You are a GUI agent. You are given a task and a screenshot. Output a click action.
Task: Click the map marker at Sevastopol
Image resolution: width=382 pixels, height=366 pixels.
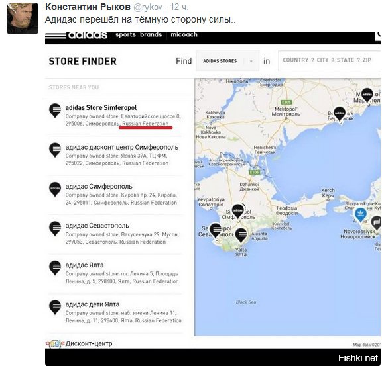pos(216,230)
